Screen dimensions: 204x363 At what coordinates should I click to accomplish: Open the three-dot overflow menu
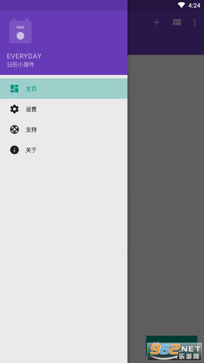click(195, 22)
